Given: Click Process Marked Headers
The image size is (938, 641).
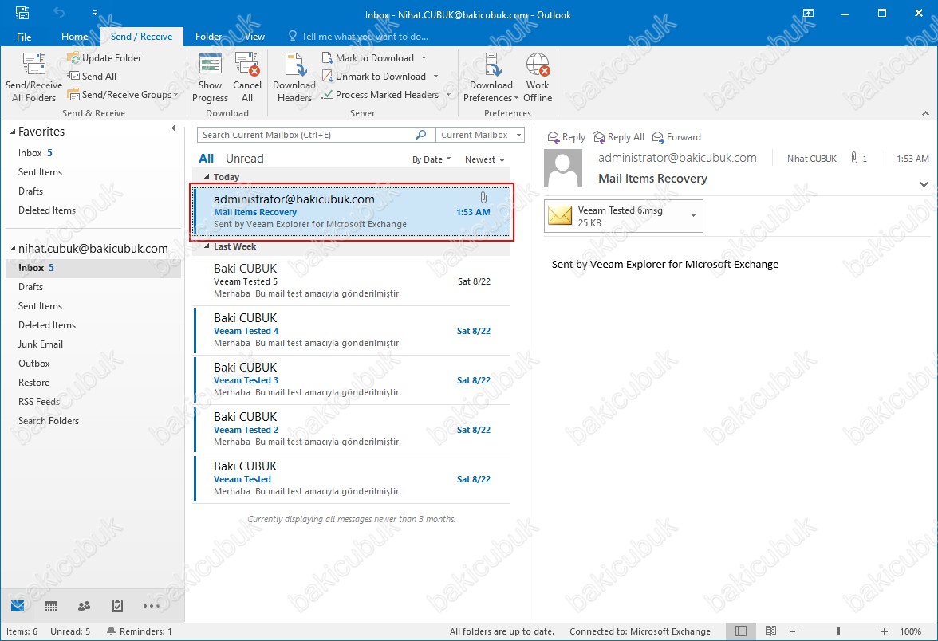Looking at the screenshot, I should click(x=380, y=94).
